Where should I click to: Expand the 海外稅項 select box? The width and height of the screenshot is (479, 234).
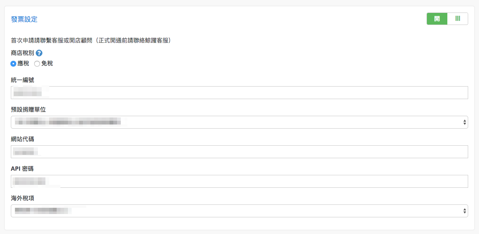coord(239,211)
